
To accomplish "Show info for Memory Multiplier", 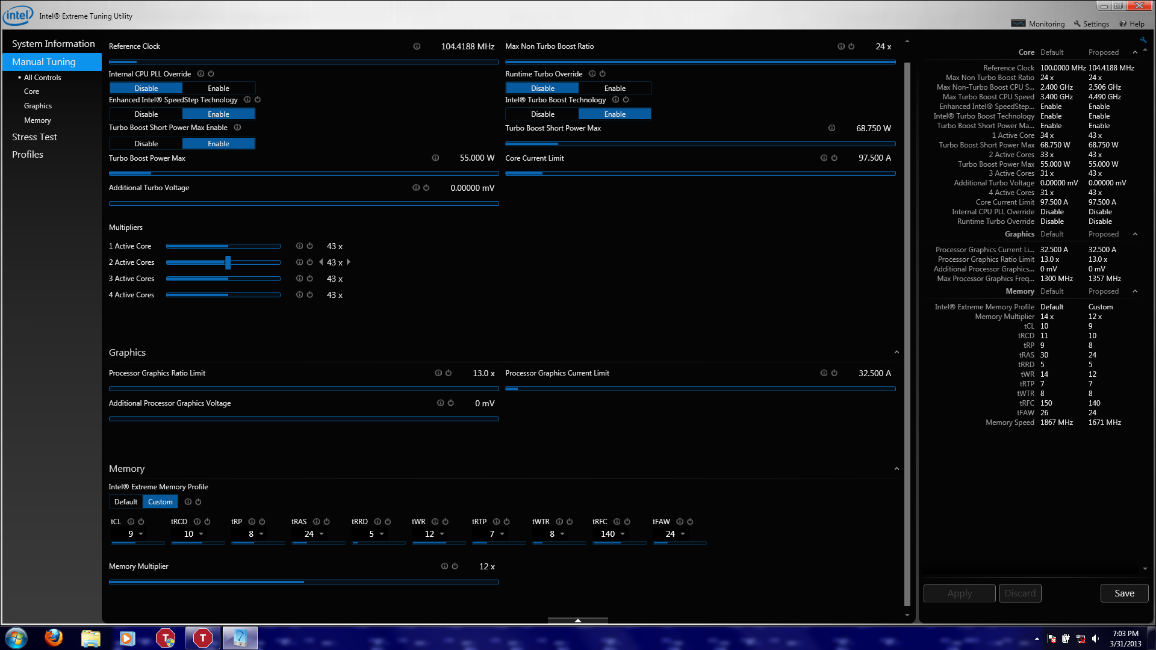I will click(444, 566).
